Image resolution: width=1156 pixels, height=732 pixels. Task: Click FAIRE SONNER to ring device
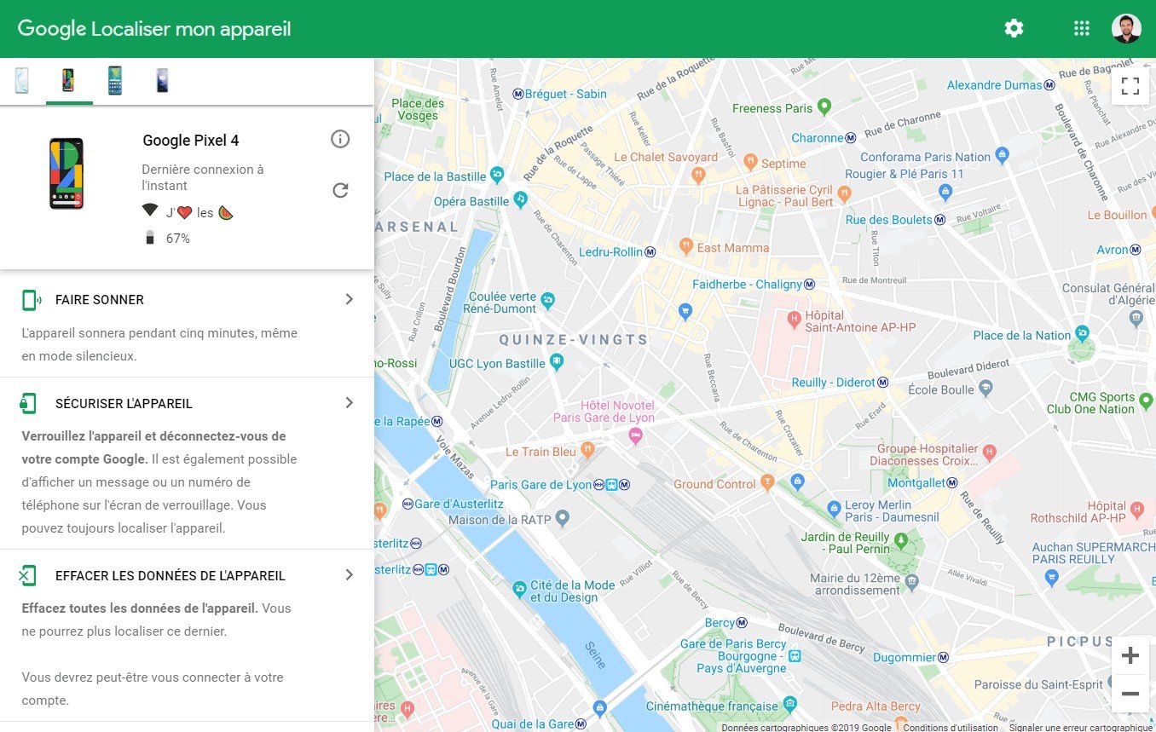tap(100, 300)
